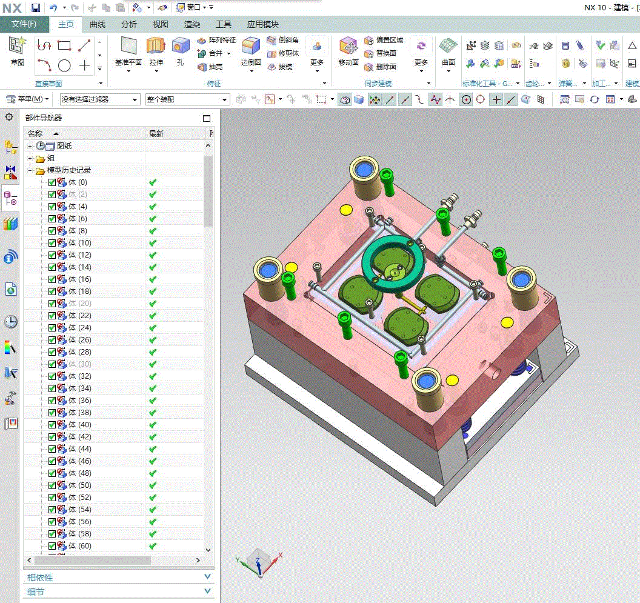The width and height of the screenshot is (640, 603).
Task: Select the Arc sketch tool
Action: click(x=44, y=65)
